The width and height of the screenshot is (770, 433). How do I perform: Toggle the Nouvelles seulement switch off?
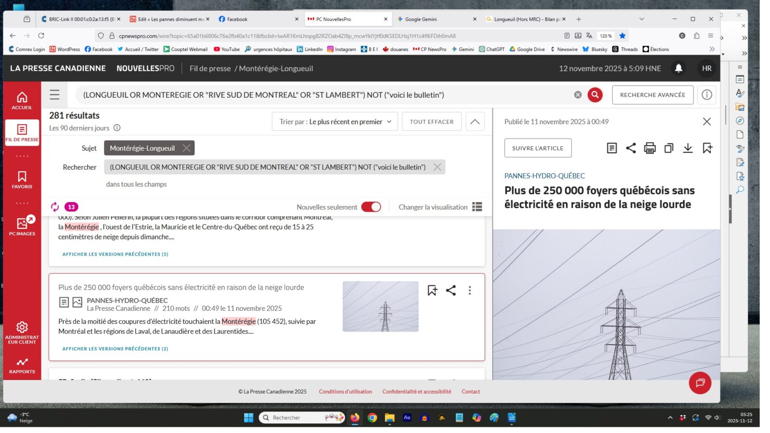371,207
